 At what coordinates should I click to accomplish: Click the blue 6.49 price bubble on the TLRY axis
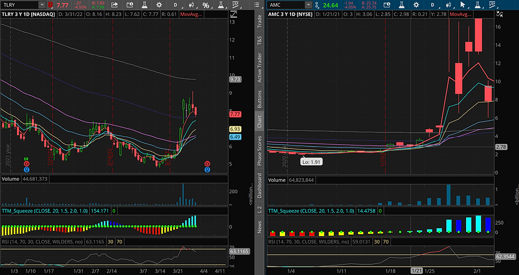pos(236,137)
